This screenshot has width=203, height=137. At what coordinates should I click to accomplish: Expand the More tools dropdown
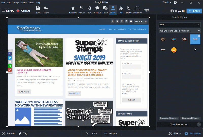point(146,10)
